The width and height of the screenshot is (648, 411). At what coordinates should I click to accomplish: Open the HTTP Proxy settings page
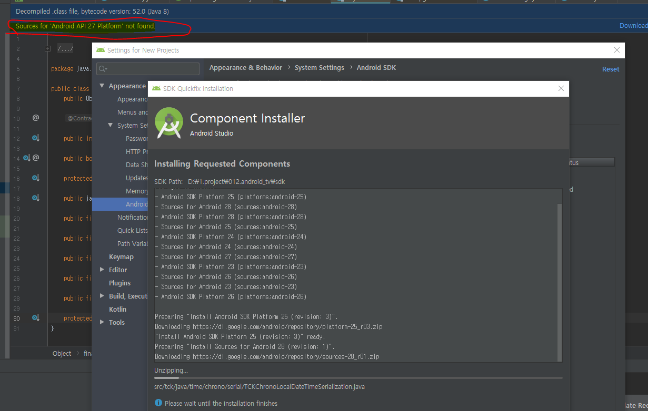(136, 152)
